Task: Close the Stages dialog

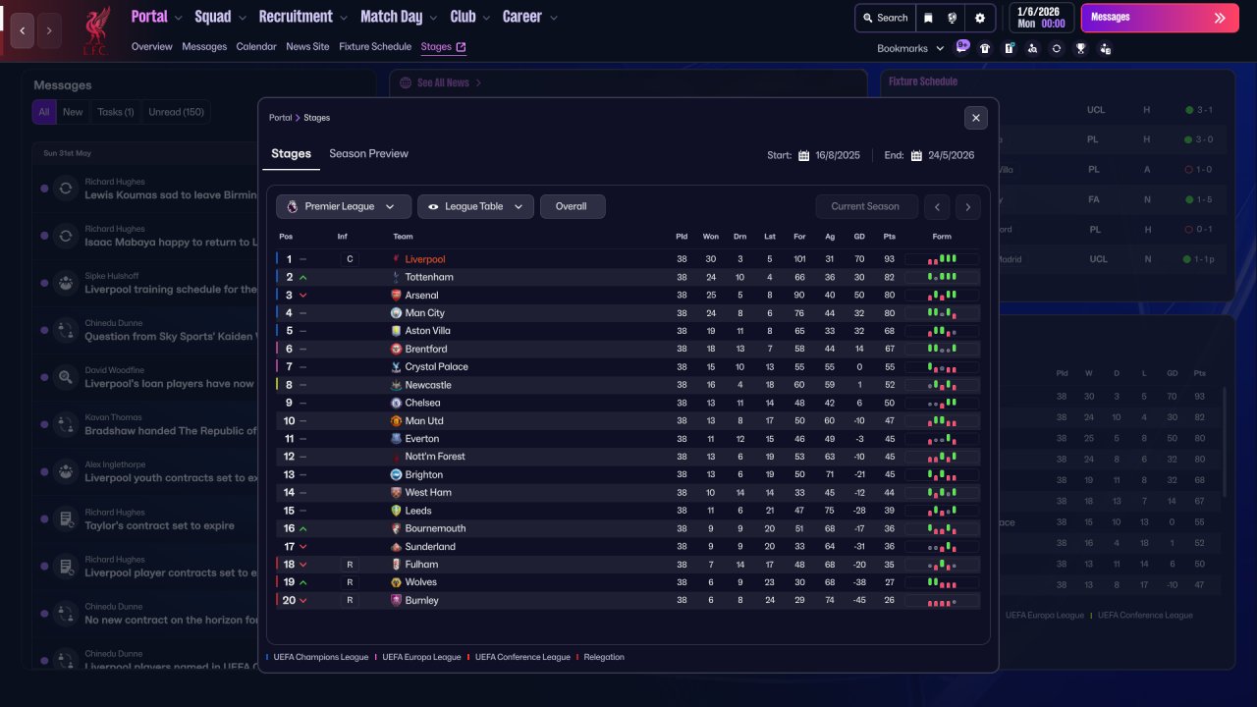Action: click(x=976, y=118)
